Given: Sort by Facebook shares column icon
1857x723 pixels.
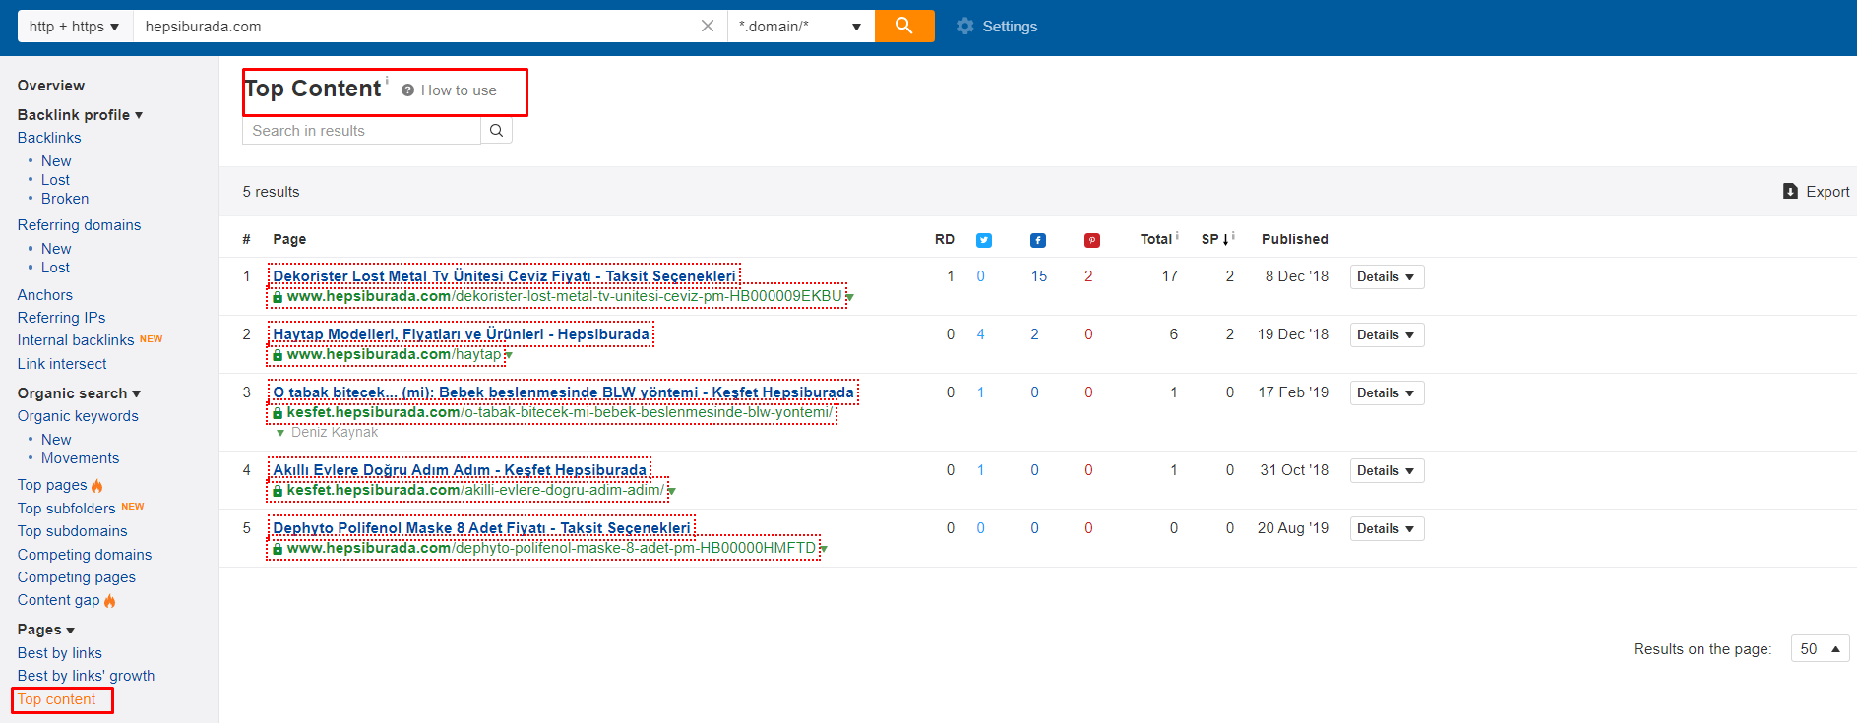Looking at the screenshot, I should pos(1038,240).
